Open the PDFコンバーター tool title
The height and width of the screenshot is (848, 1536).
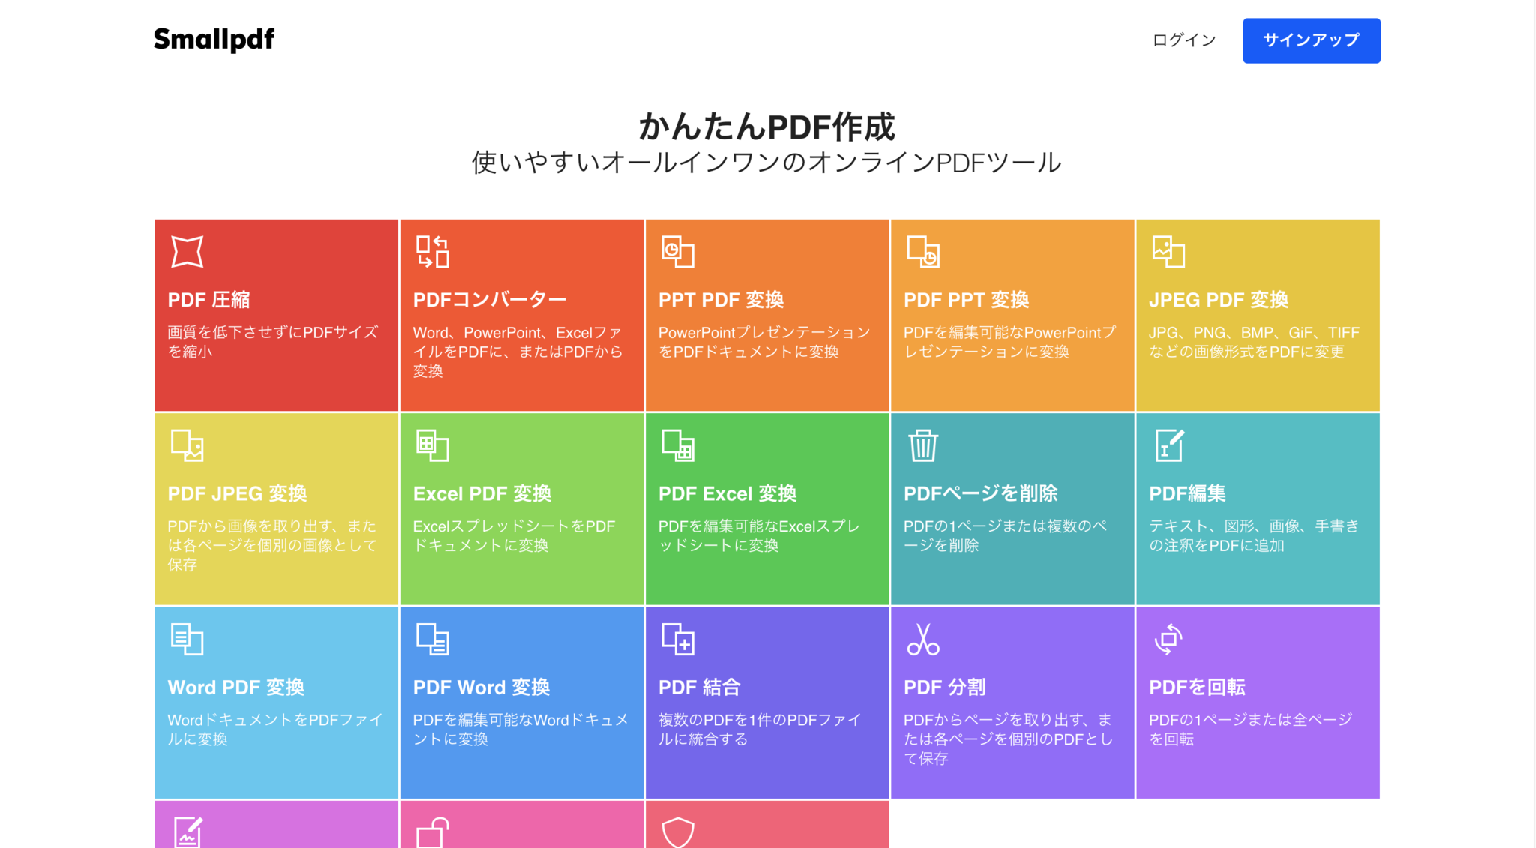489,300
